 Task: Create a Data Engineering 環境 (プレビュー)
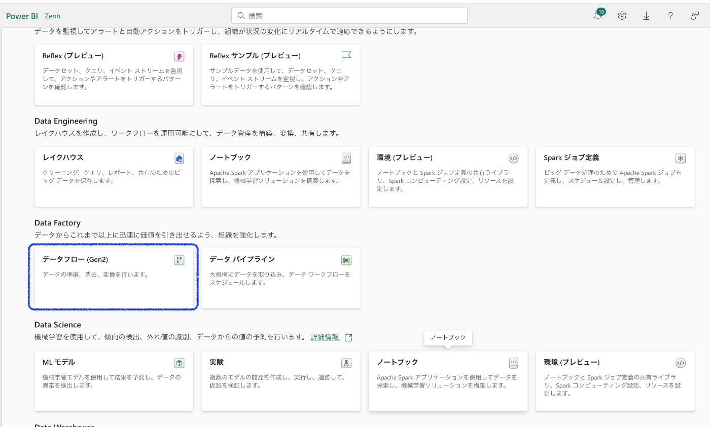click(448, 176)
